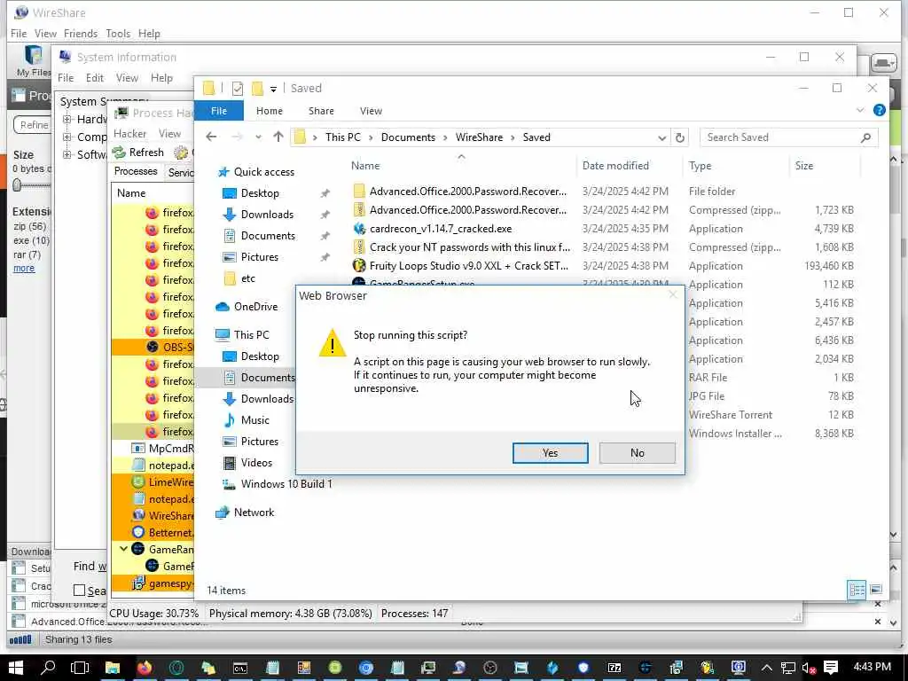Open the Customize Quick Access Toolbar dropdown
The width and height of the screenshot is (908, 681).
click(x=273, y=89)
